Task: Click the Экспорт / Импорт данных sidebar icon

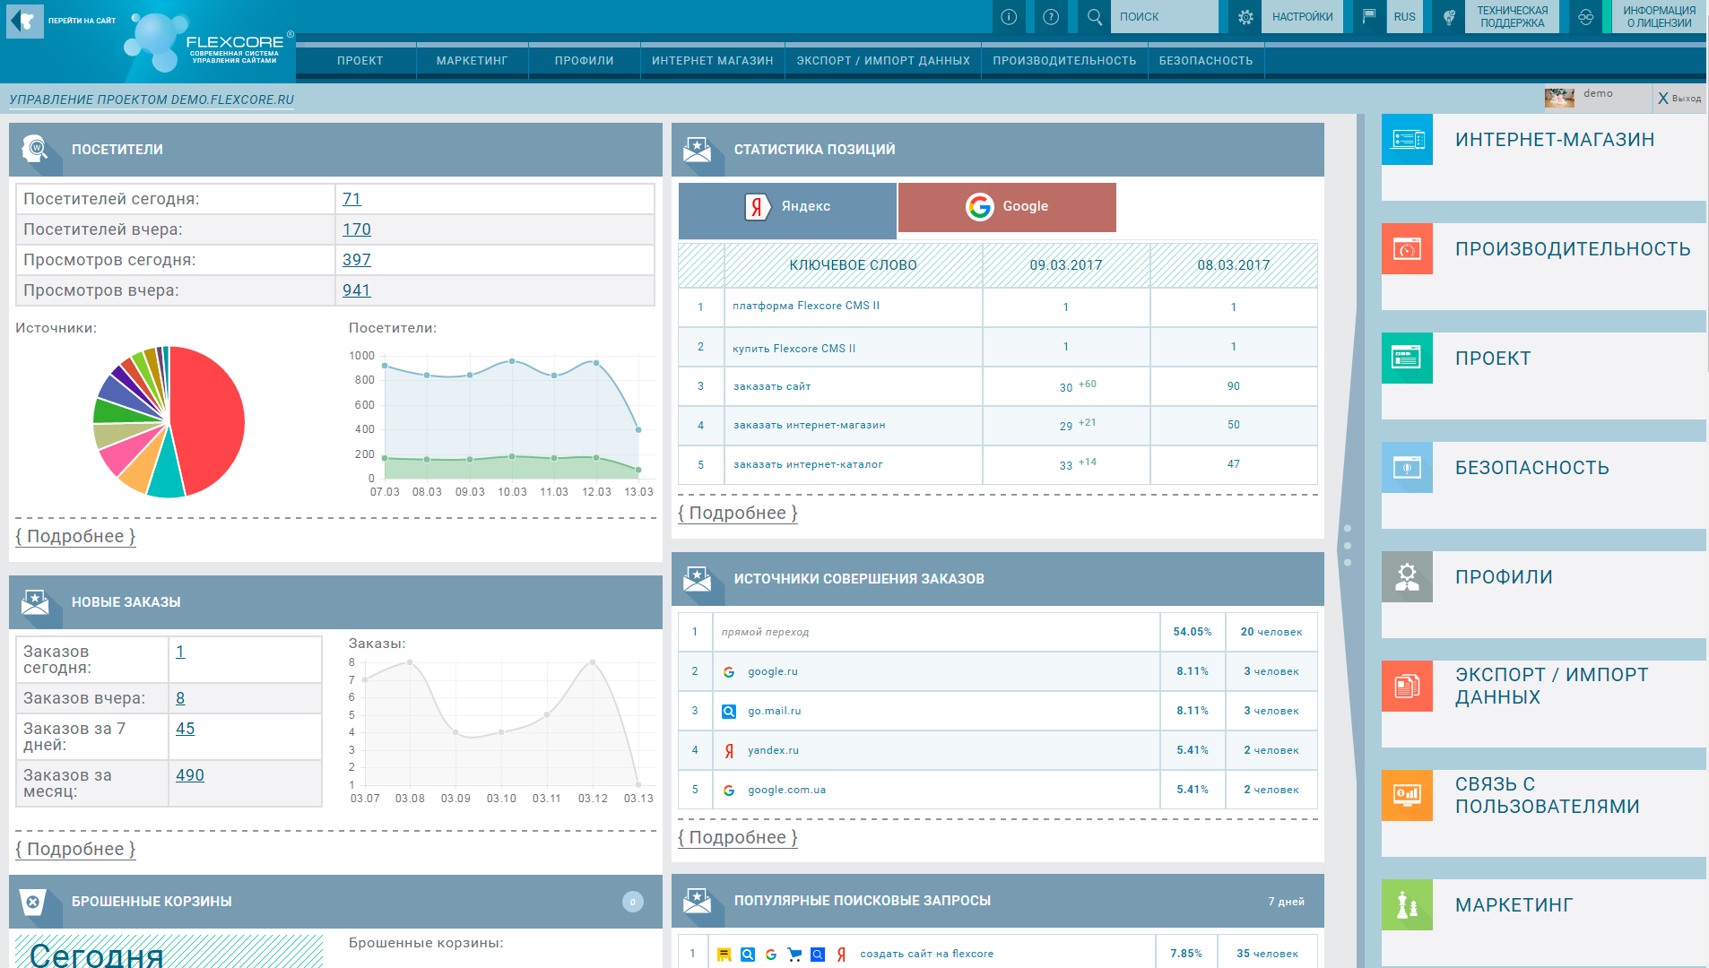Action: click(1408, 686)
